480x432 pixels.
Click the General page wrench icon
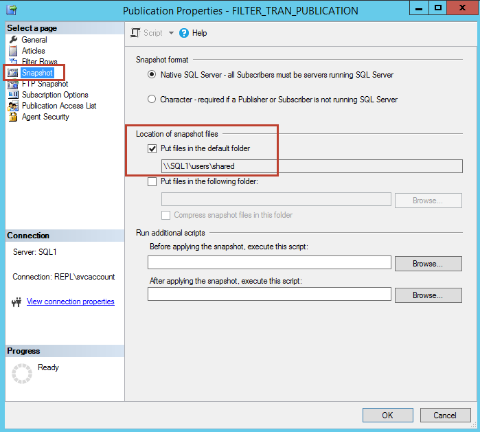coord(13,40)
